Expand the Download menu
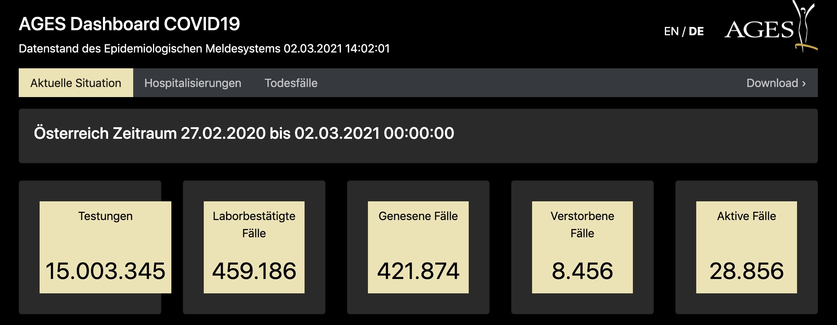The width and height of the screenshot is (837, 325). (x=776, y=83)
